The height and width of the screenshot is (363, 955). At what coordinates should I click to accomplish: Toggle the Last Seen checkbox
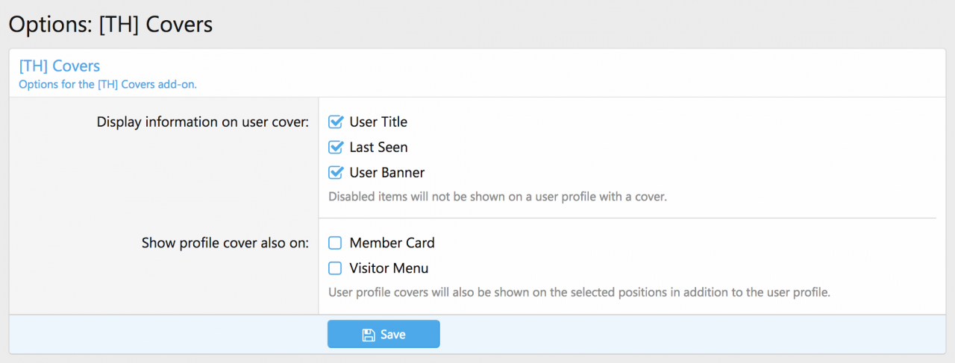(x=336, y=147)
